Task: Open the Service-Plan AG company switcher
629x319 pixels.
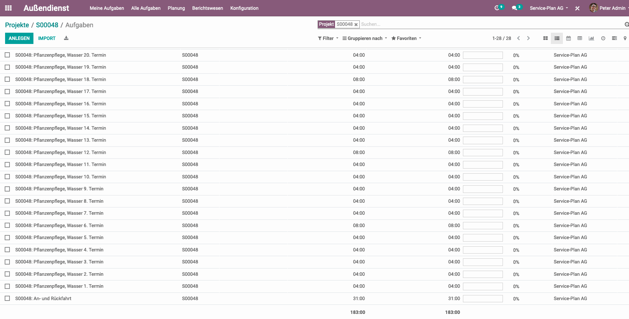Action: click(x=549, y=8)
